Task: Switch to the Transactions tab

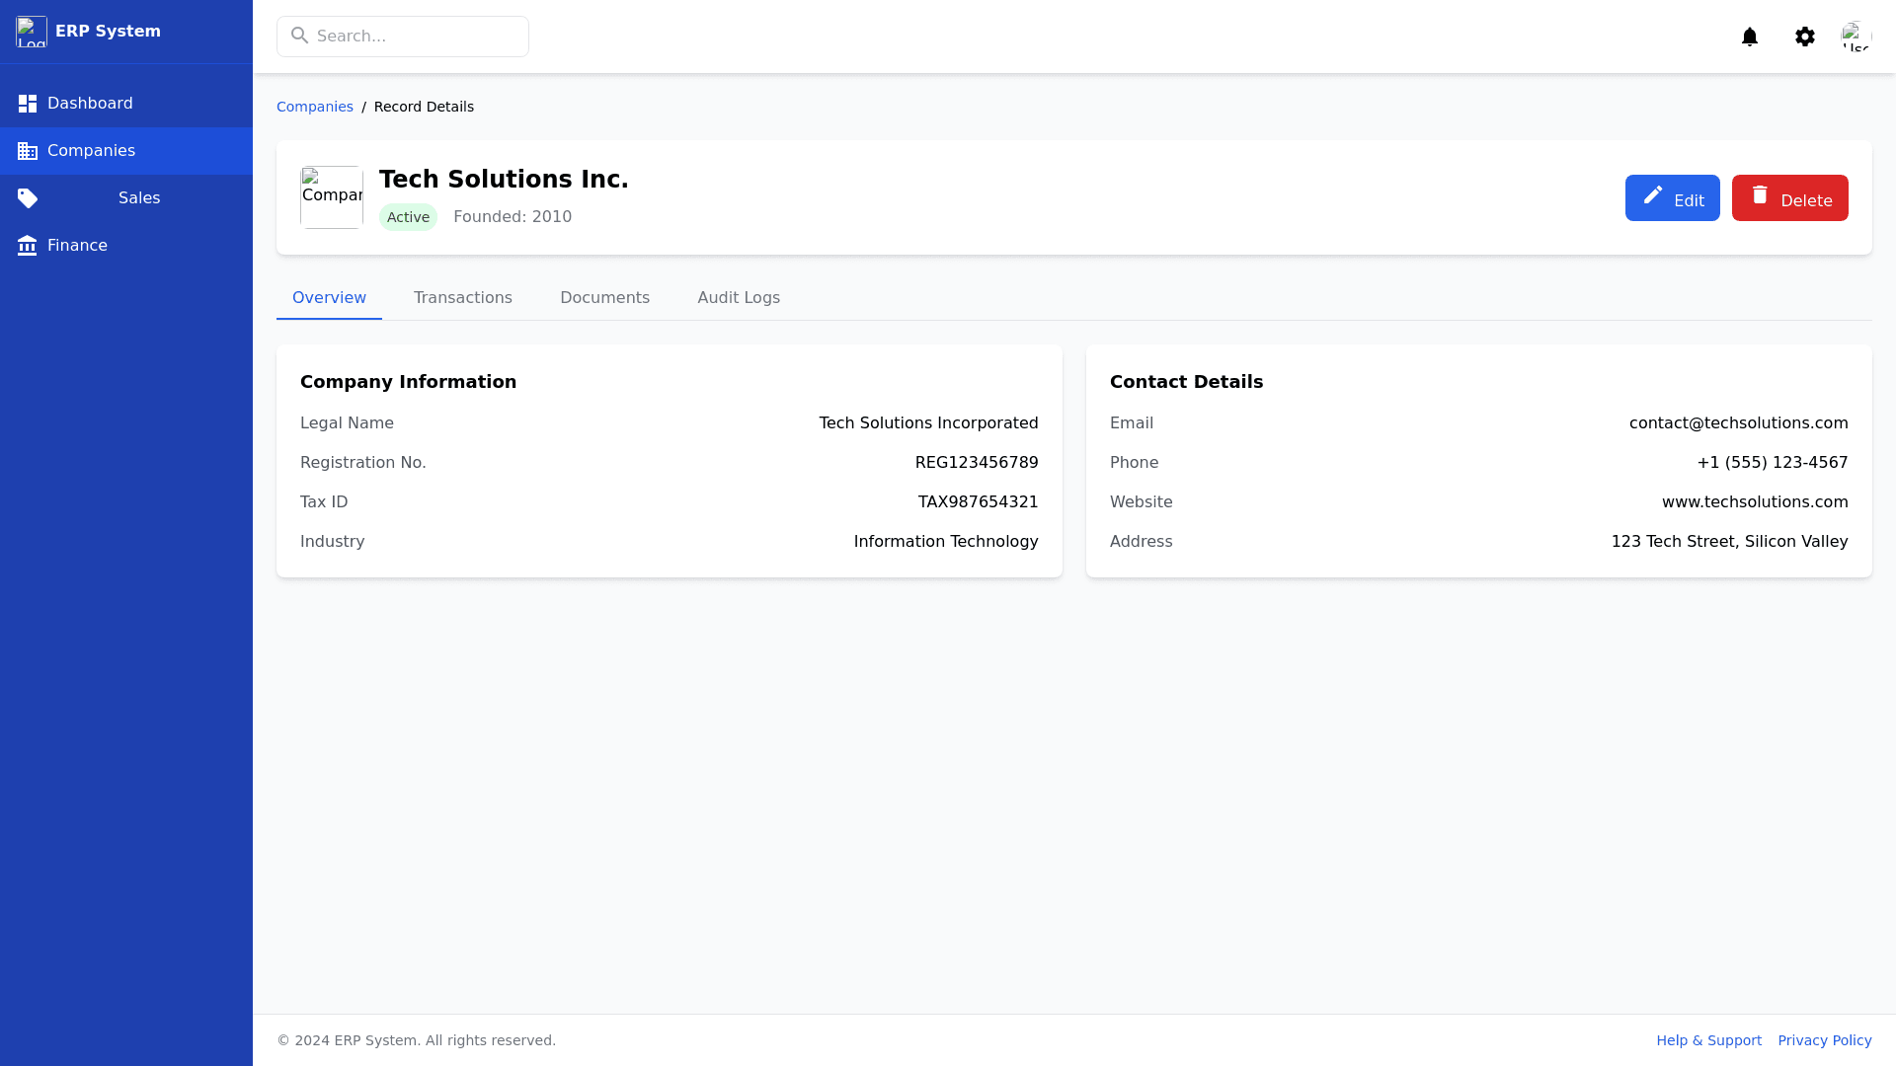Action: point(462,298)
